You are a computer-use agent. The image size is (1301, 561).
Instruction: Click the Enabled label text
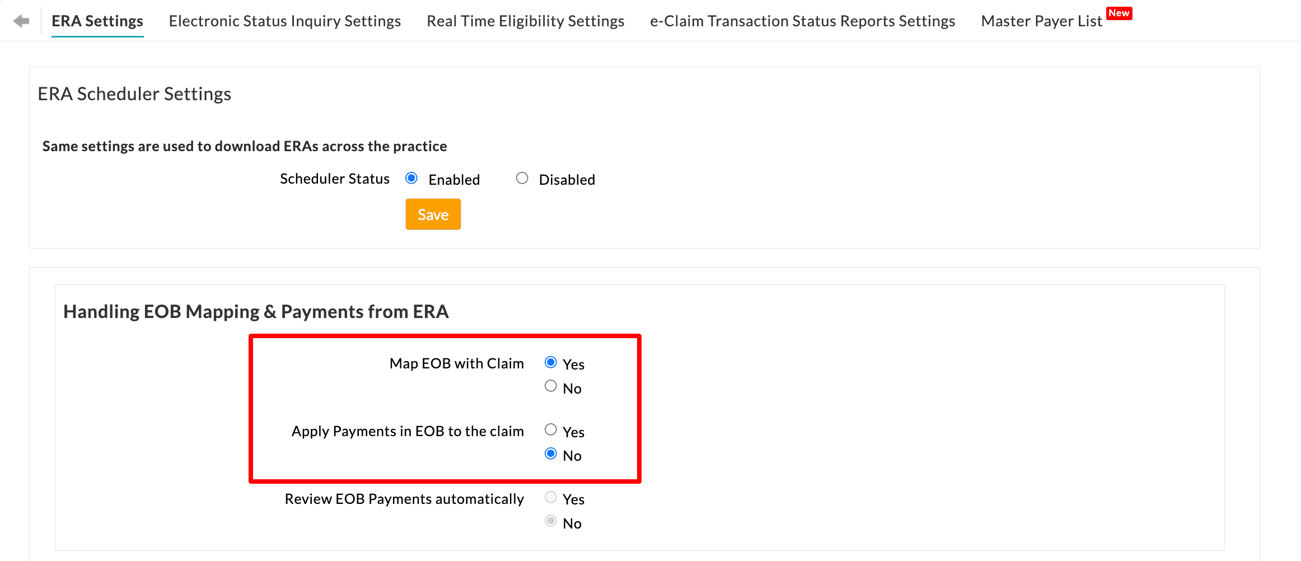454,179
